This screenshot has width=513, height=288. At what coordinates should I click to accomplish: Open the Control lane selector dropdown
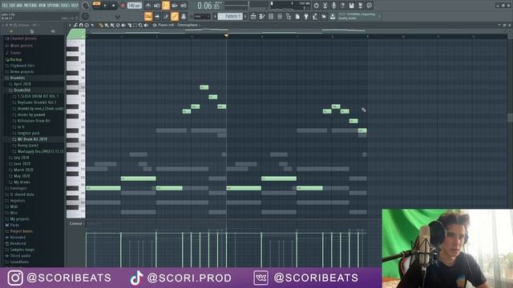coord(77,224)
